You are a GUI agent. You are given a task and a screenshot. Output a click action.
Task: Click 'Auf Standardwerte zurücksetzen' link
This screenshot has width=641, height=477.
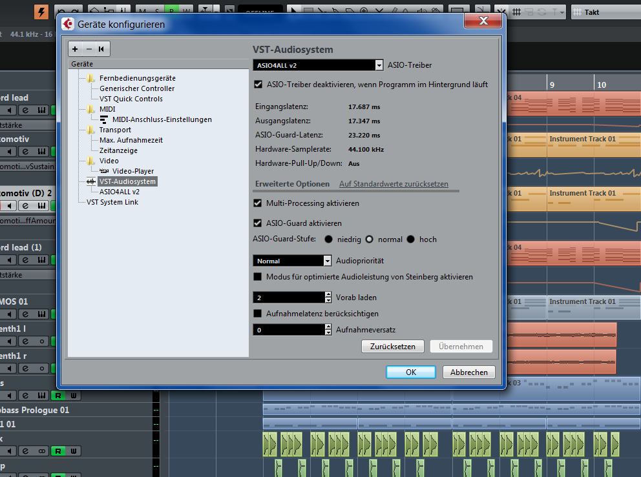click(394, 184)
